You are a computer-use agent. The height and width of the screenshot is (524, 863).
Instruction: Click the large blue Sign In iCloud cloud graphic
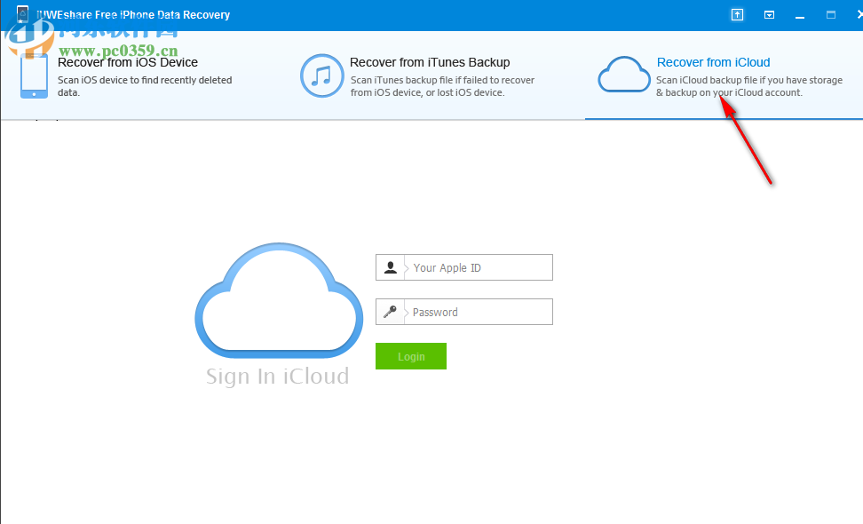(279, 302)
